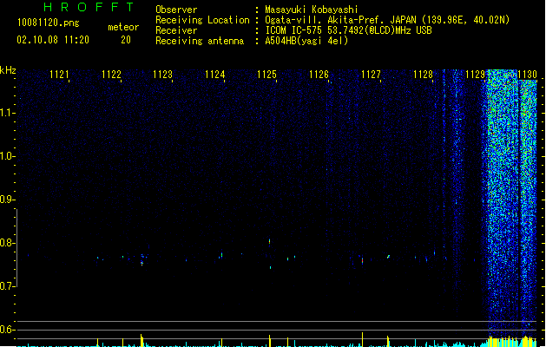Click time marker 1129
The height and width of the screenshot is (347, 546).
pyautogui.click(x=475, y=75)
